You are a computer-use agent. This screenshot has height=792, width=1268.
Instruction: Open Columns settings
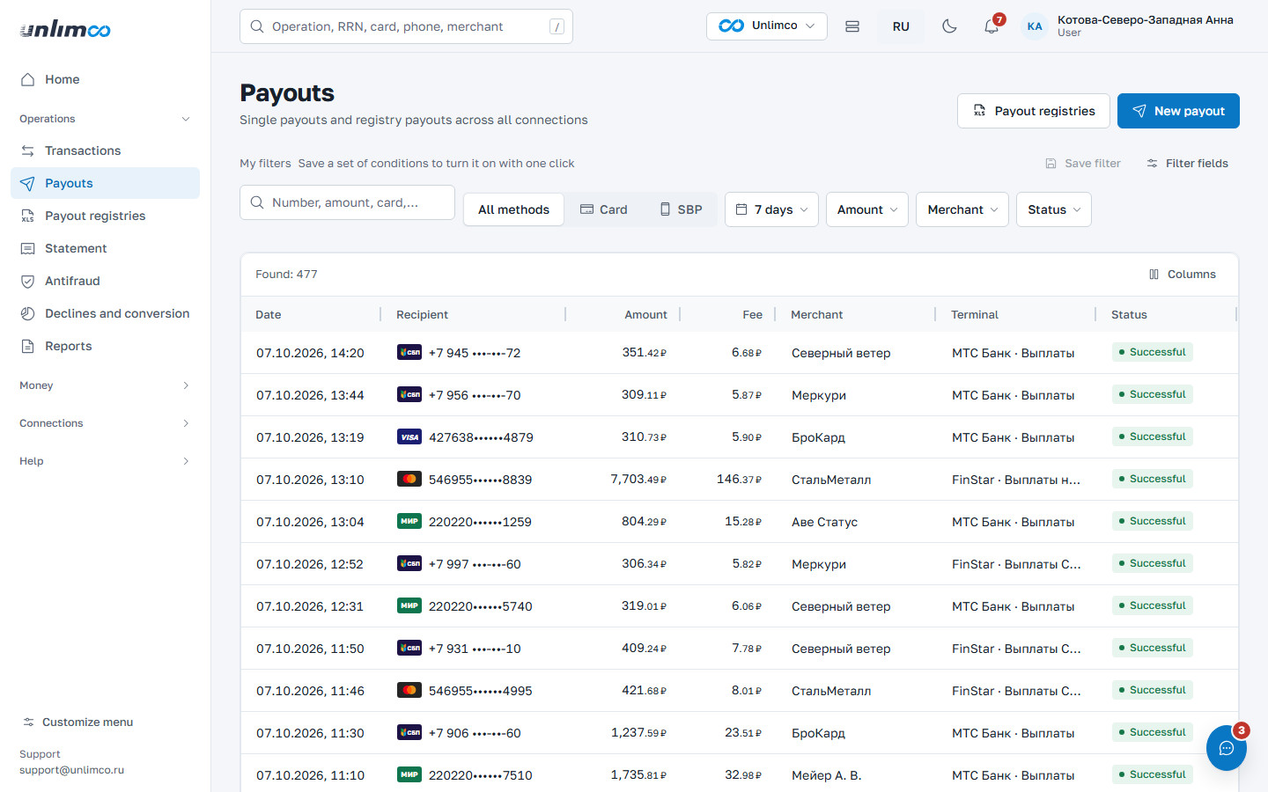tap(1182, 275)
